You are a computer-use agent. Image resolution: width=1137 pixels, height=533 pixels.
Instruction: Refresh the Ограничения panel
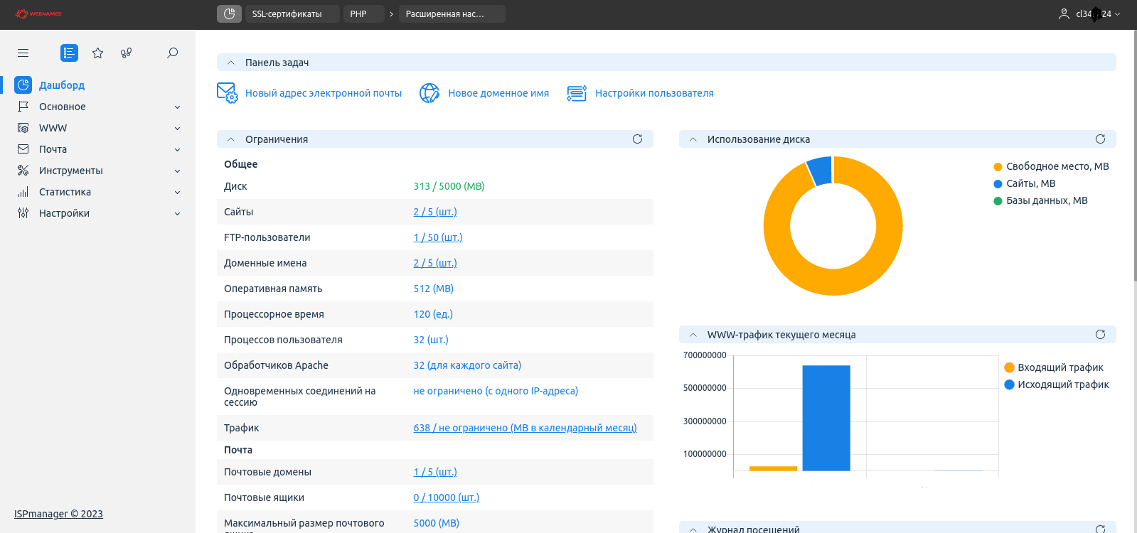pos(637,139)
